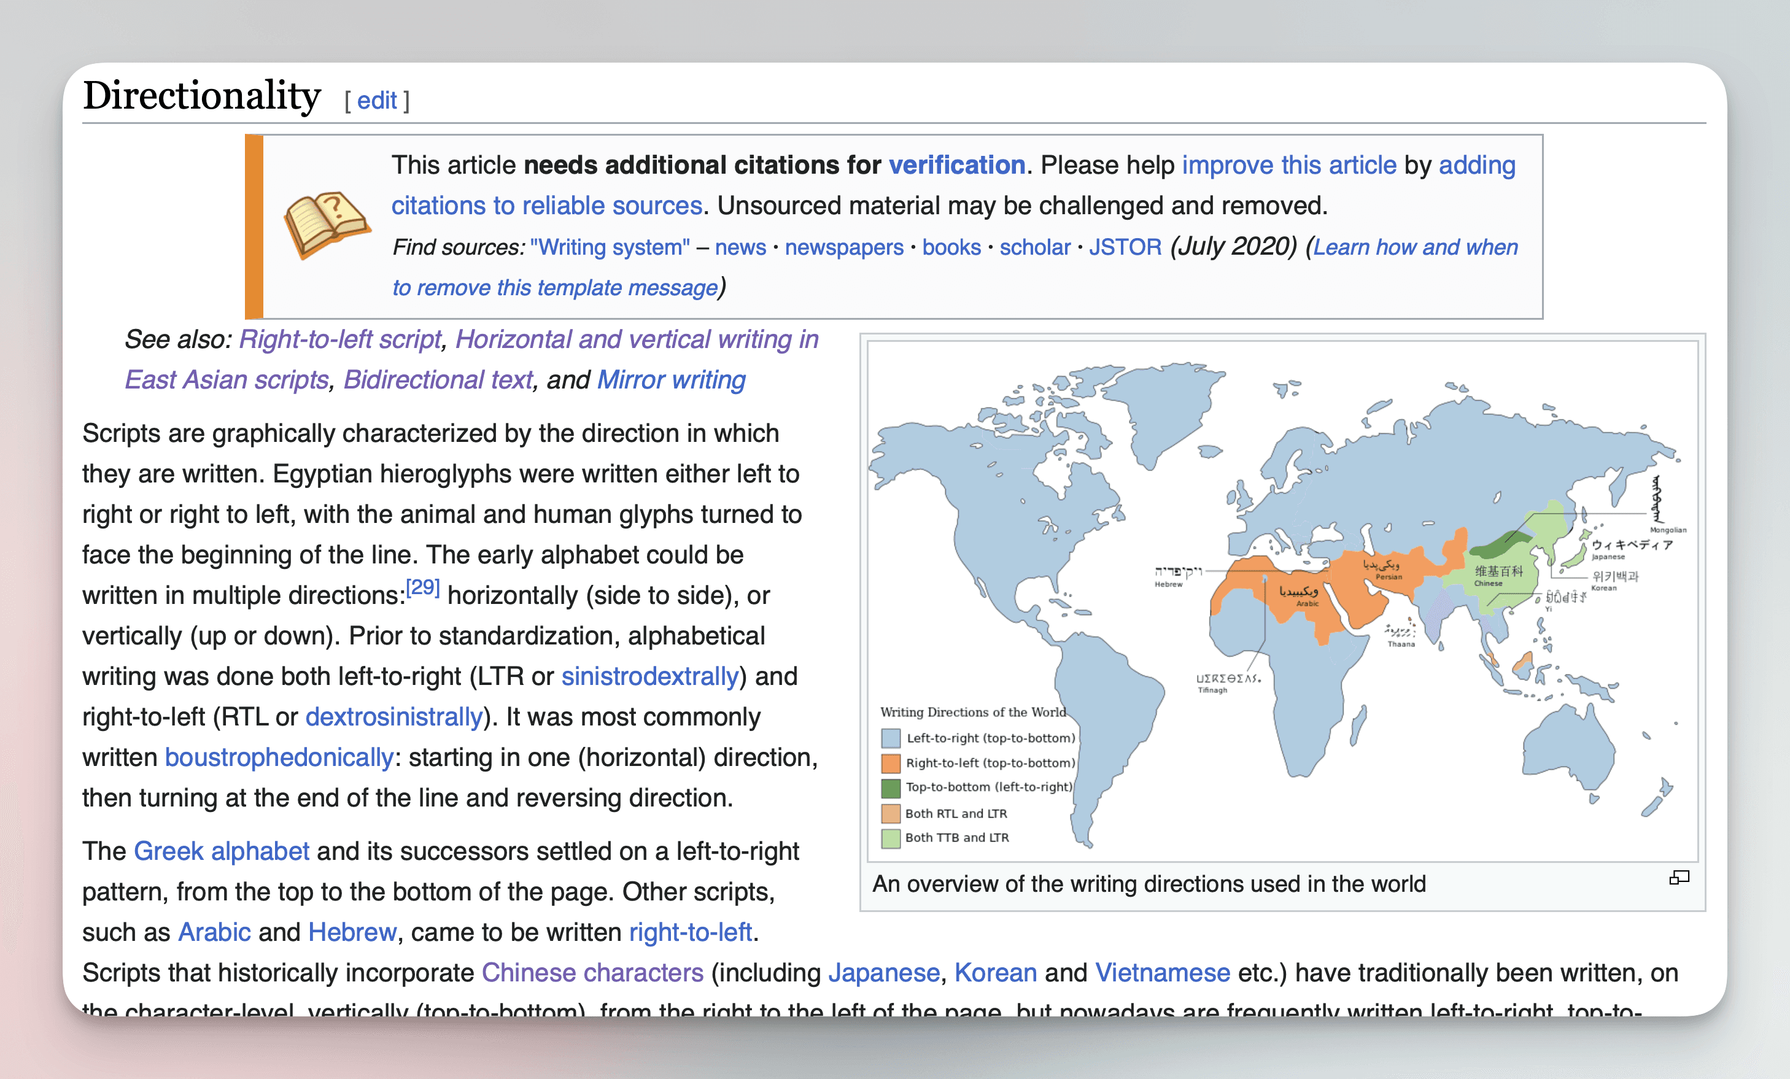
Task: Open 'adding citations to reliable sources' link
Action: pyautogui.click(x=546, y=206)
